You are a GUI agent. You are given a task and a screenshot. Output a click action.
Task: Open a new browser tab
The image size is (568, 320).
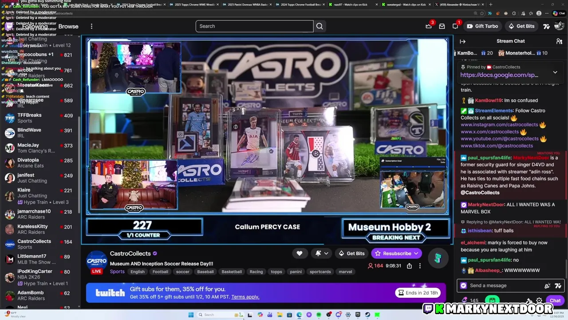point(490,4)
